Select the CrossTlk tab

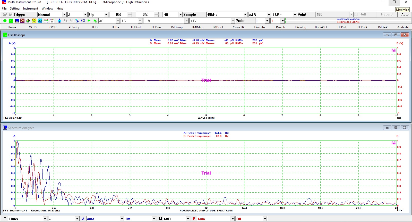[x=239, y=27]
